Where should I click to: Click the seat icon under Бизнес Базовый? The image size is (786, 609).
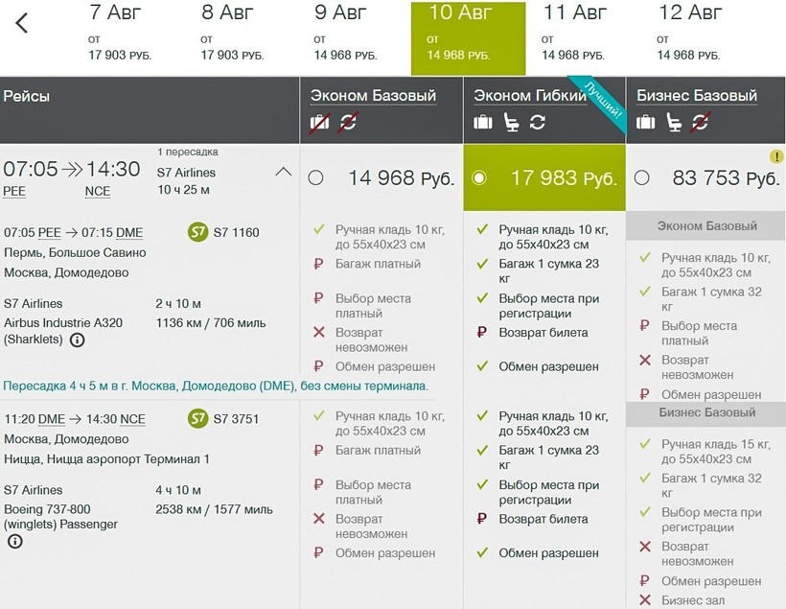[675, 122]
